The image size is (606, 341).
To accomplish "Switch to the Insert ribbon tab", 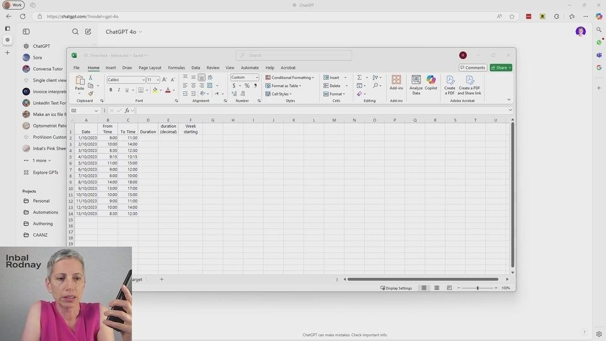I will coord(110,68).
